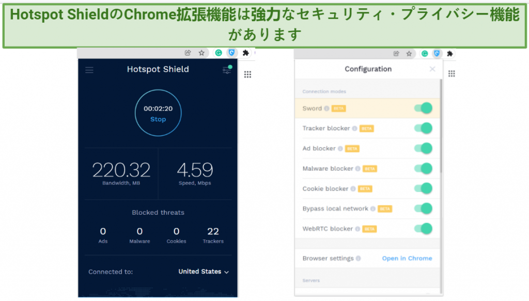Click the share icon in right browser toolbar
This screenshot has width=529, height=301.
396,54
